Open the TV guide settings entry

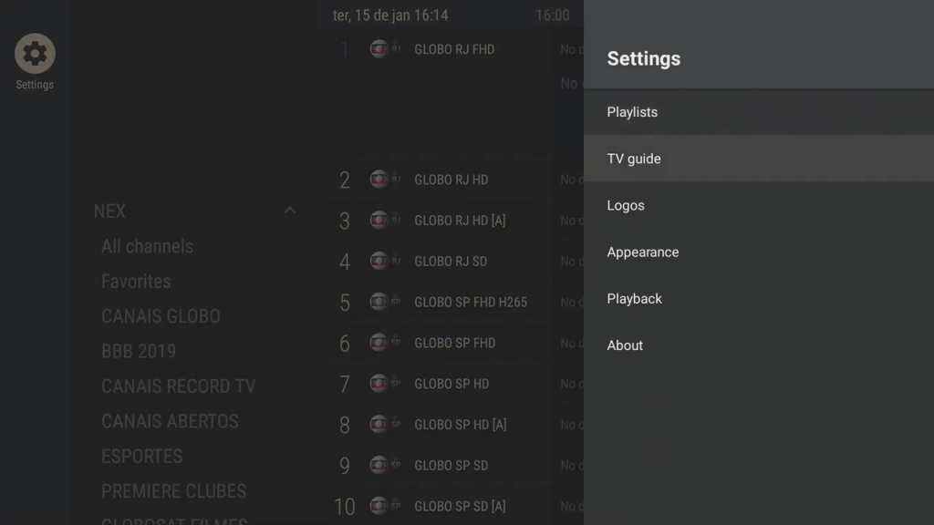coord(634,159)
